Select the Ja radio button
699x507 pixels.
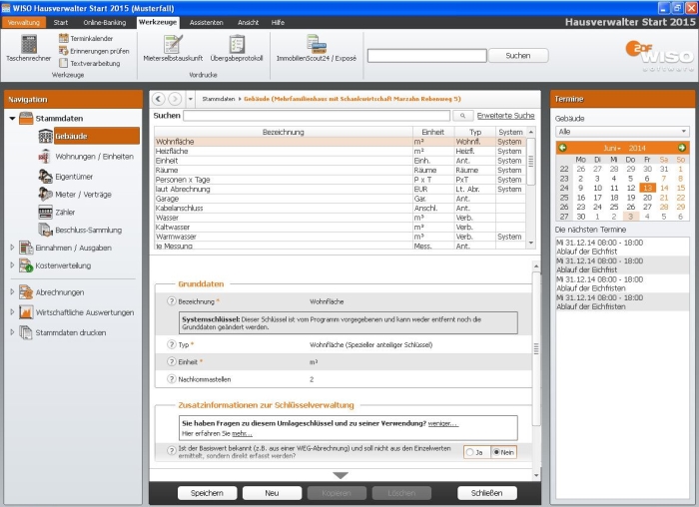coord(469,452)
